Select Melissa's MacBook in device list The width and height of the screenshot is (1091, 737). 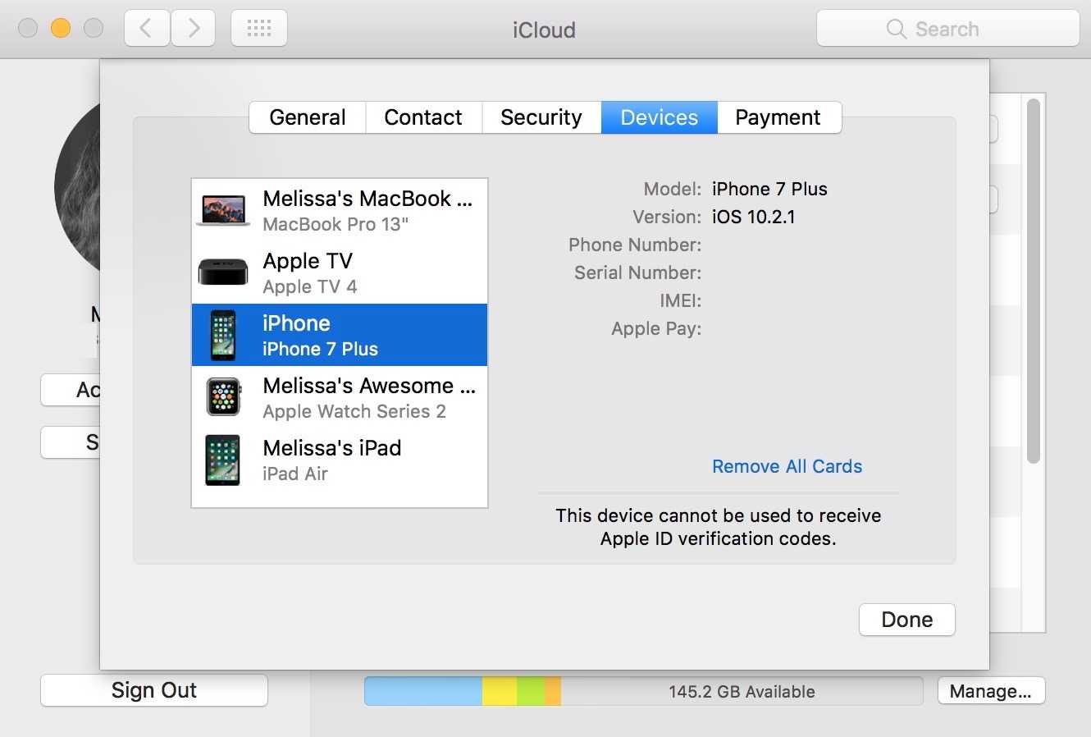tap(340, 210)
